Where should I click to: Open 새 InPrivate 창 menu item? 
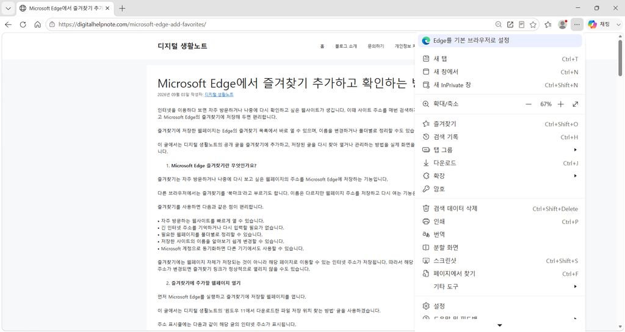[500, 85]
